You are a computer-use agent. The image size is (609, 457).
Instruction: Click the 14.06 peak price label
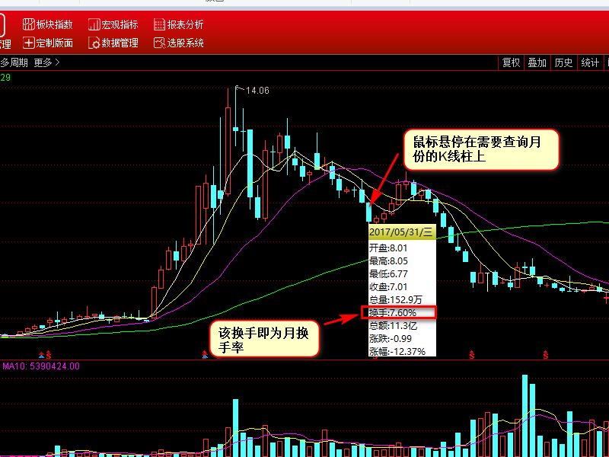click(257, 91)
